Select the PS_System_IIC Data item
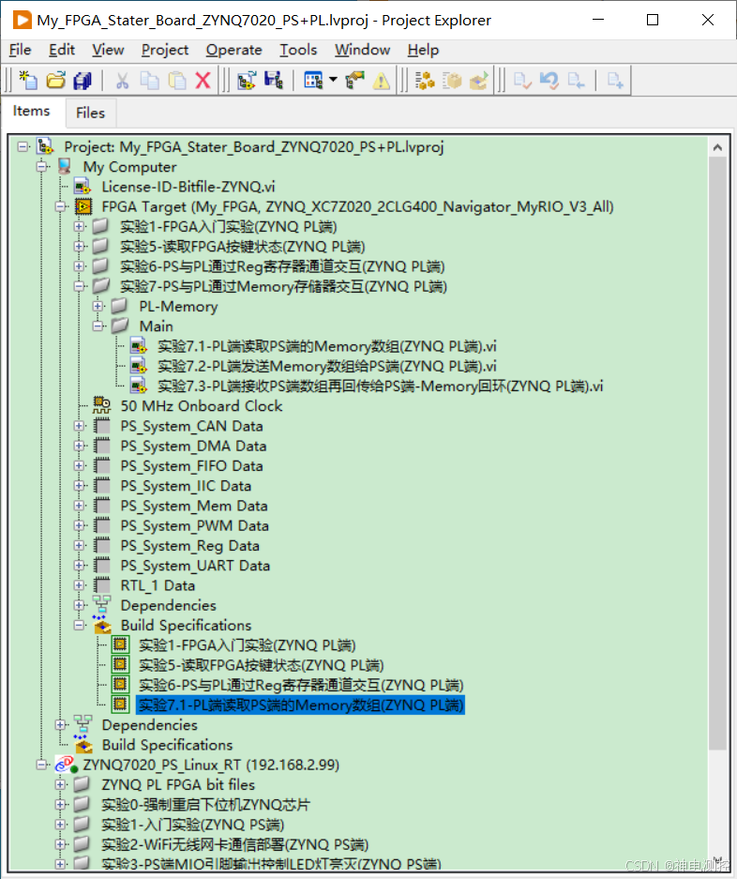 [186, 486]
